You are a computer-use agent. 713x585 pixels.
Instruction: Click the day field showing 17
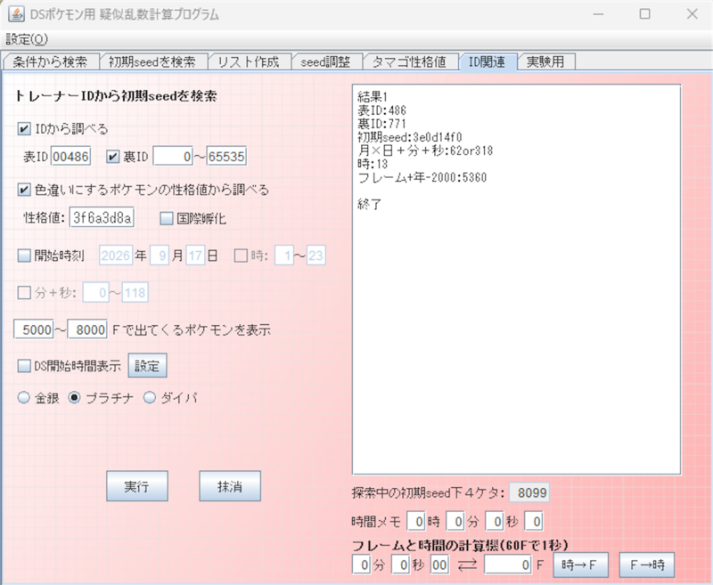[x=195, y=256]
